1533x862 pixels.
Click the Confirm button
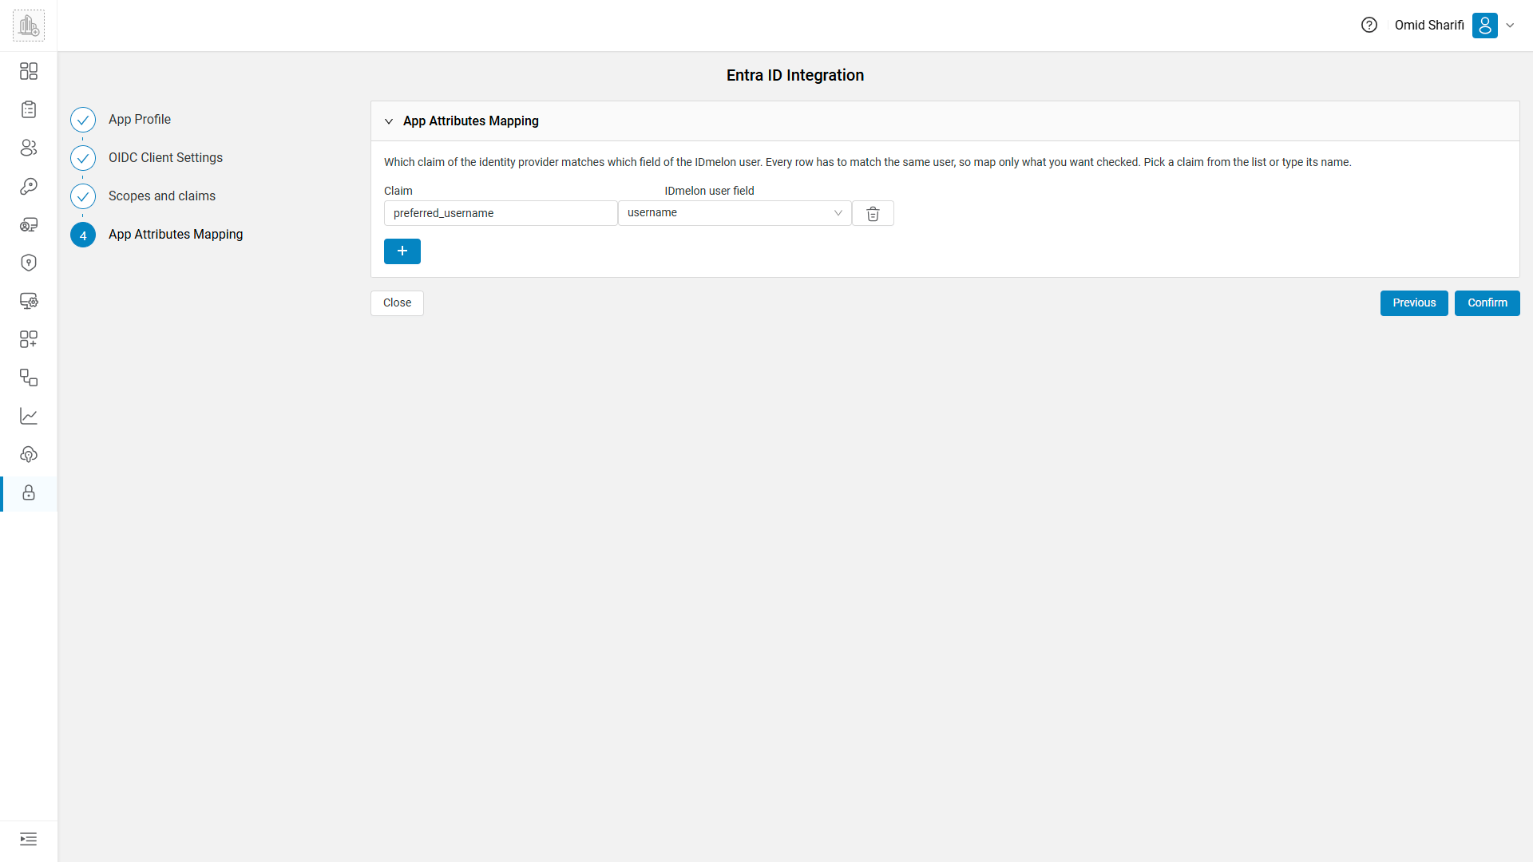click(x=1487, y=303)
